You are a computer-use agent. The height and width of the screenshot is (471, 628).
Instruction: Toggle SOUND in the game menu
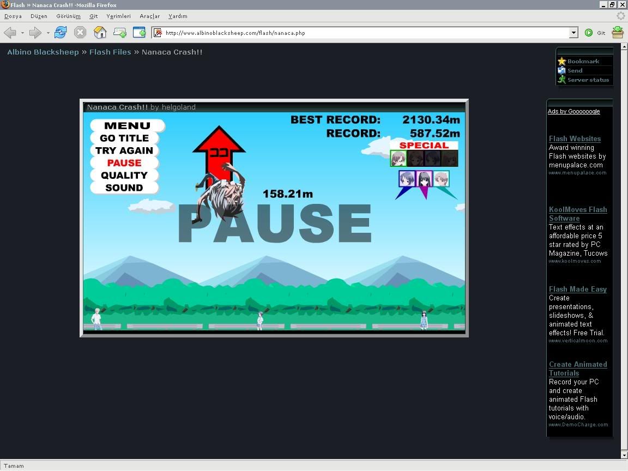coord(124,188)
